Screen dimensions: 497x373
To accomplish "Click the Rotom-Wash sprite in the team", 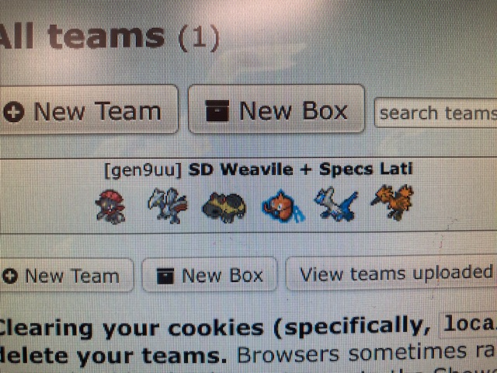I will point(283,207).
